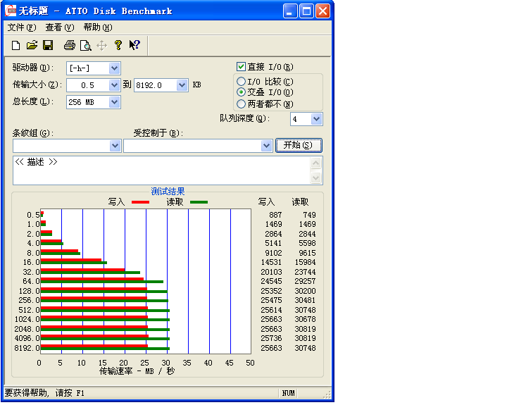Open the 驱动器 drive dropdown

[115, 68]
